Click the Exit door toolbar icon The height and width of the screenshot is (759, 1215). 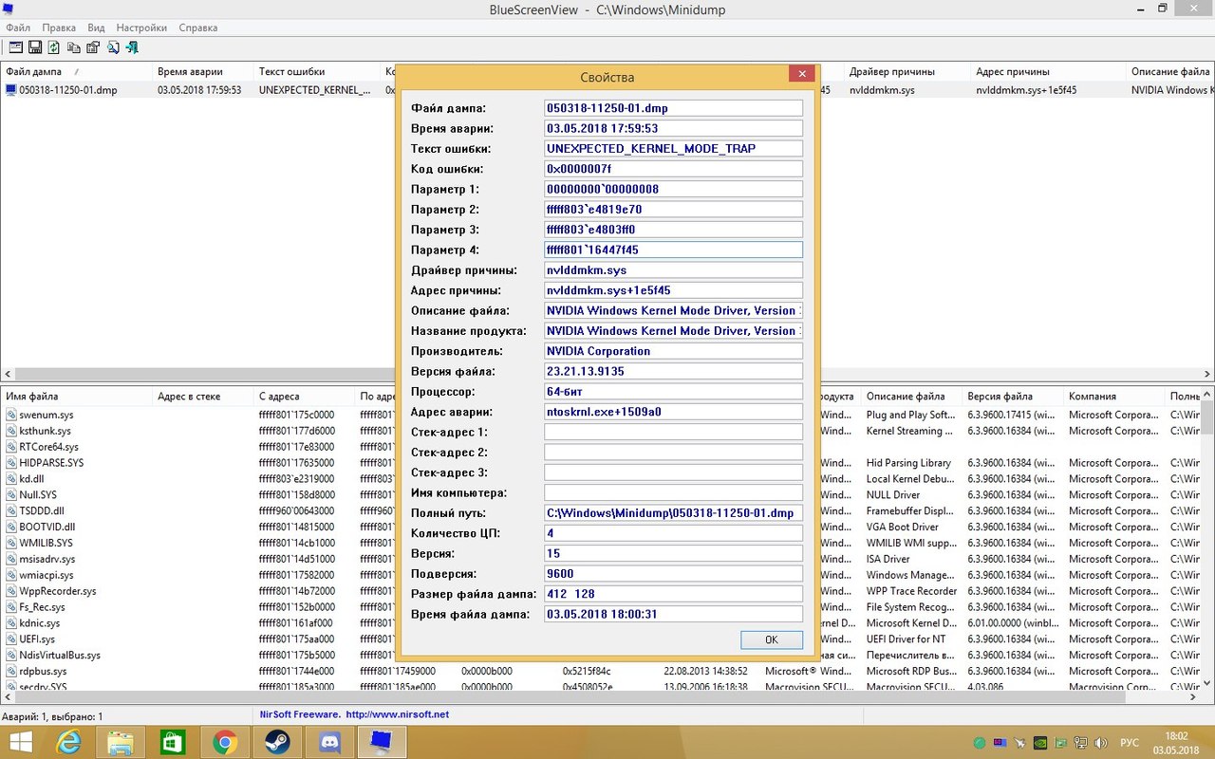click(132, 47)
